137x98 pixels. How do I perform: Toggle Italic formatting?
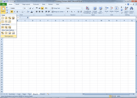(14, 11)
